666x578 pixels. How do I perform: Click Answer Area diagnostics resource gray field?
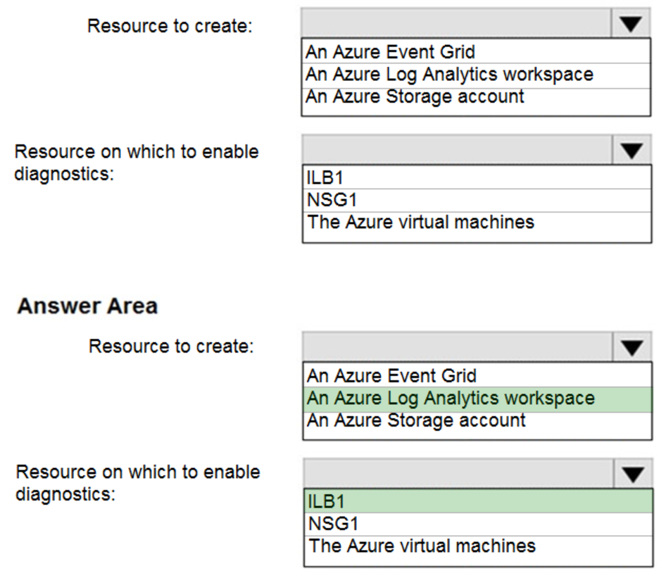click(x=459, y=474)
